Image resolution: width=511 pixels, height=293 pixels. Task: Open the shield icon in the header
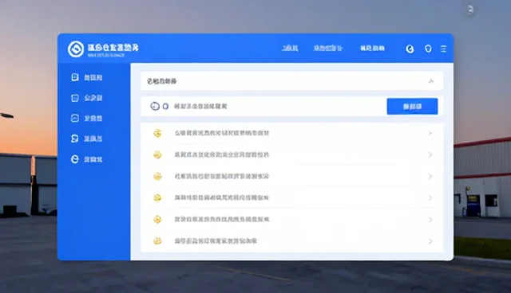(428, 49)
